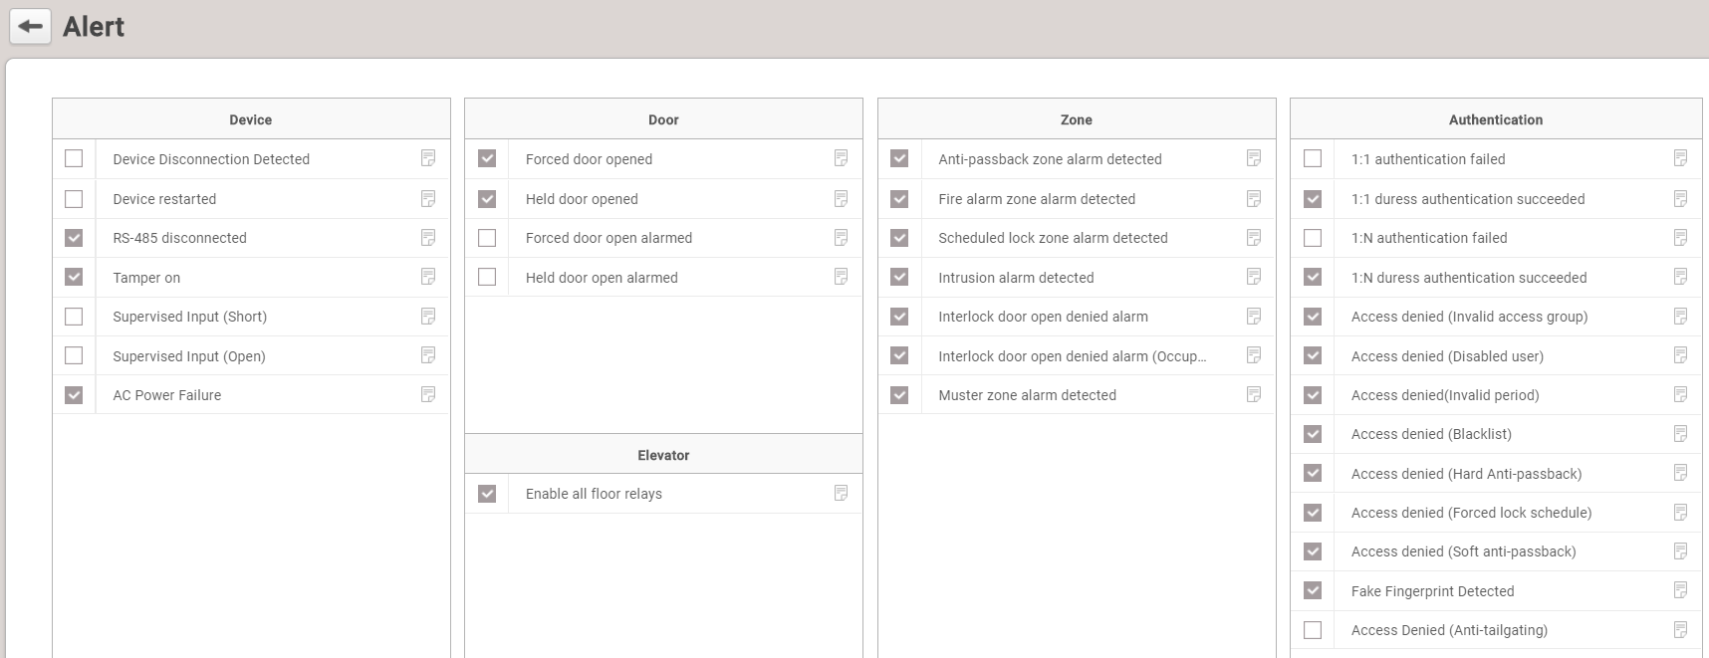
Task: Uncheck Enable all floor relays
Action: [487, 494]
